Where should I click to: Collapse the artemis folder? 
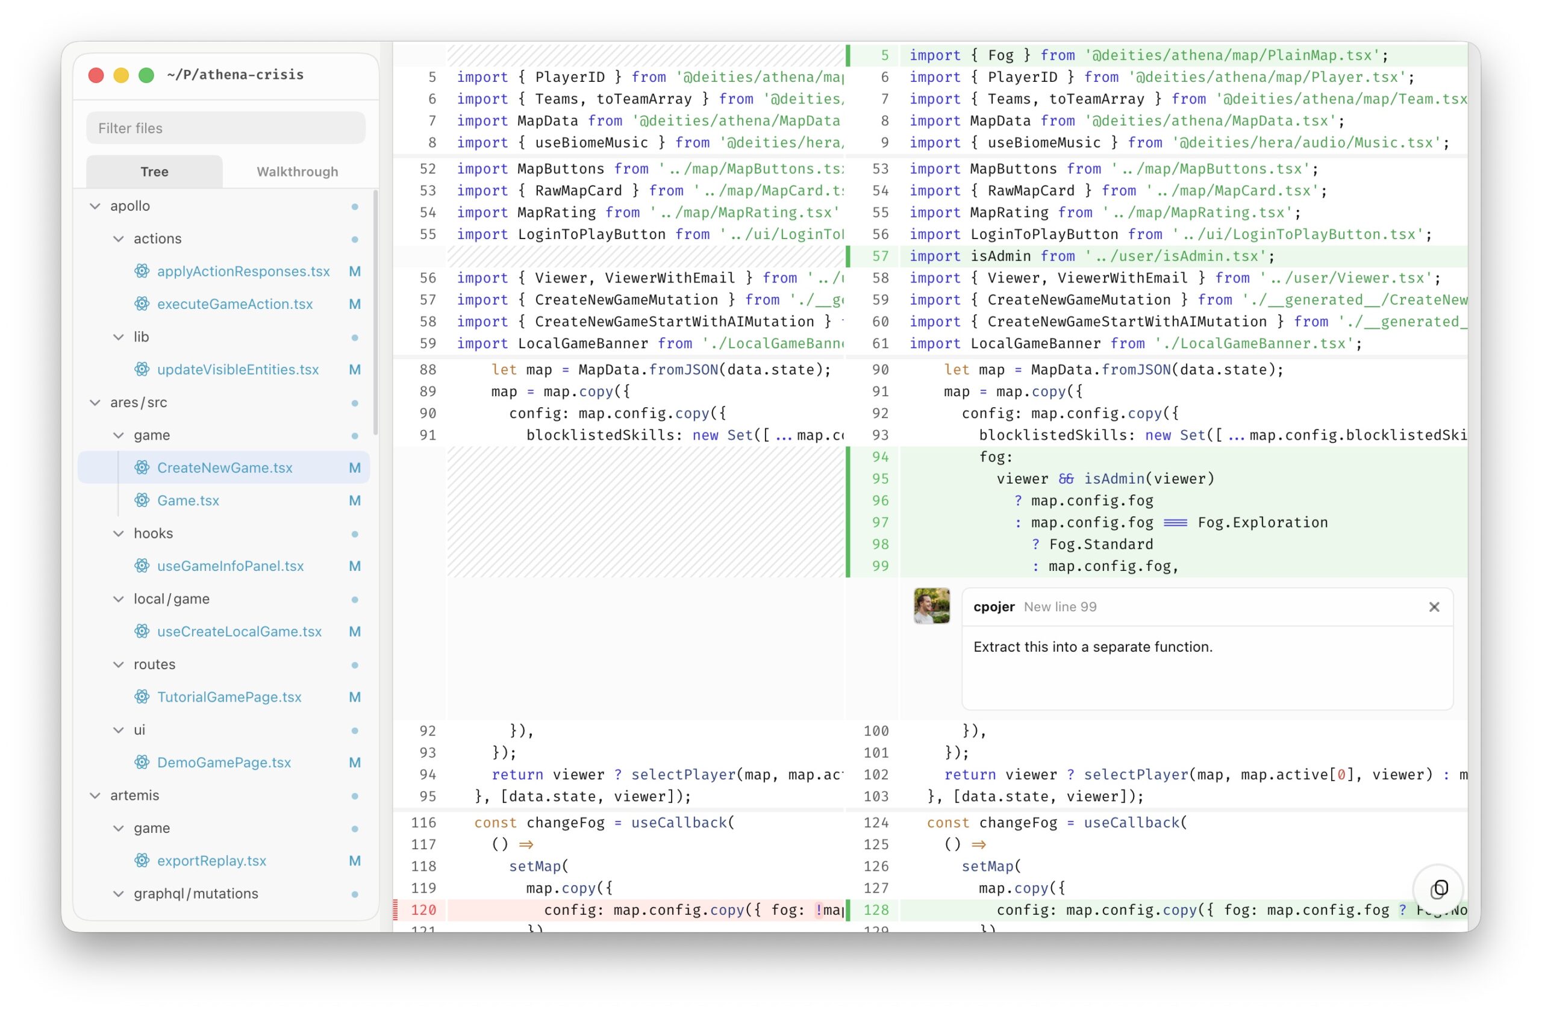pyautogui.click(x=95, y=796)
